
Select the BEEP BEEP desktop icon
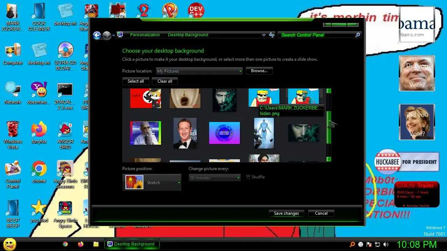click(x=13, y=214)
